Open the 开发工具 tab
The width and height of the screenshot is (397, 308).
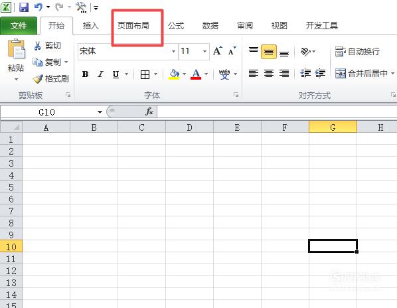[322, 26]
